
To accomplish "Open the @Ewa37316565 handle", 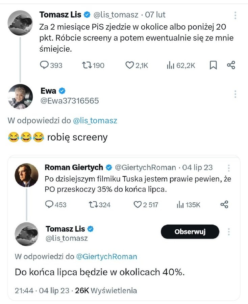I will pos(70,101).
